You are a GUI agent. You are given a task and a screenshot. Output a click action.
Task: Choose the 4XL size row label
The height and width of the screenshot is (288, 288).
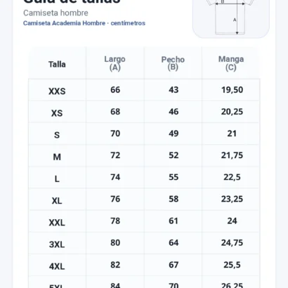57,266
